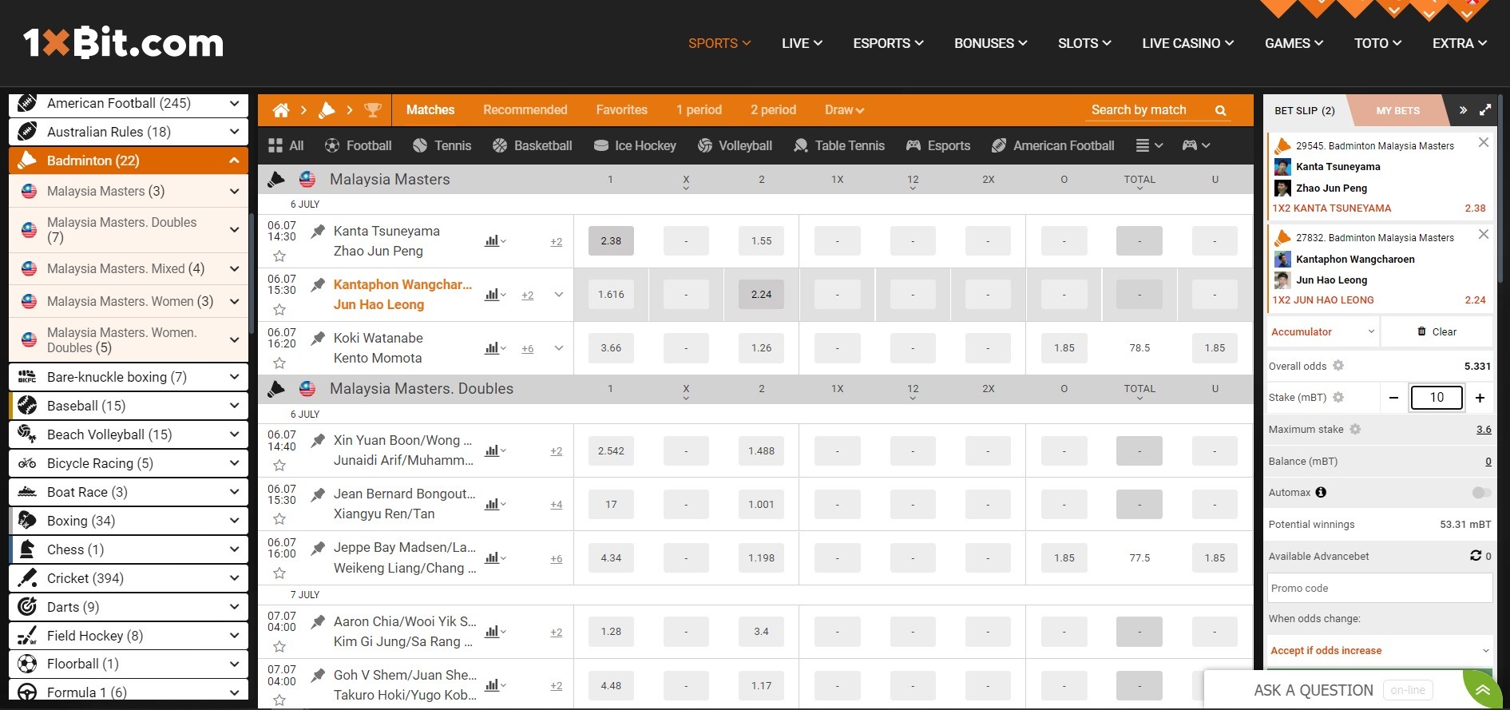Open the Accumulator bet type dropdown
This screenshot has height=710, width=1510.
click(1322, 331)
